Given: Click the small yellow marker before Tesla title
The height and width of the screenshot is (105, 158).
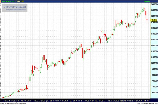Looking at the screenshot, I should pyautogui.click(x=1, y=1).
